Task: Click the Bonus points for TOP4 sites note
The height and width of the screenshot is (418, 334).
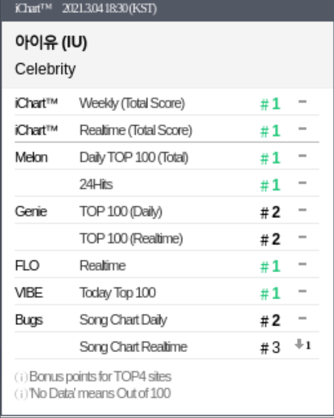Action: pyautogui.click(x=100, y=377)
